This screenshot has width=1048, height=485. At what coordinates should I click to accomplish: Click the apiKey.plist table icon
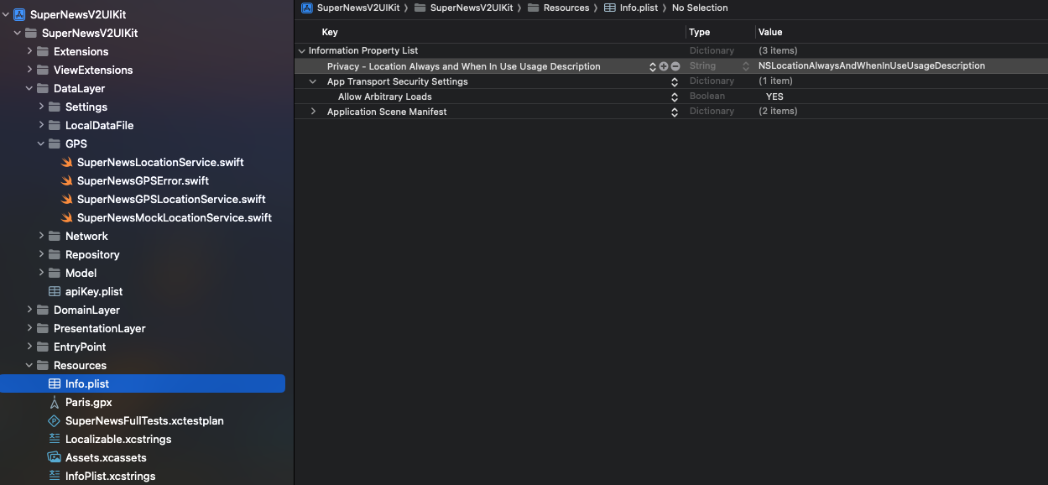click(55, 291)
